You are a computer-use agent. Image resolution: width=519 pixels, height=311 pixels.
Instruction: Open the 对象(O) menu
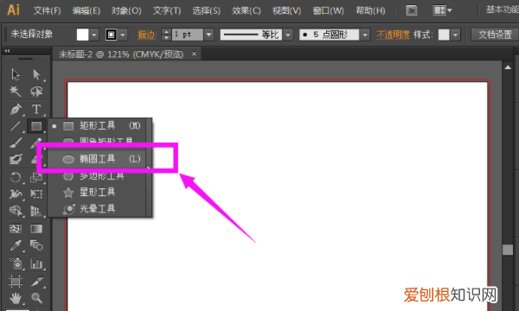pos(126,10)
